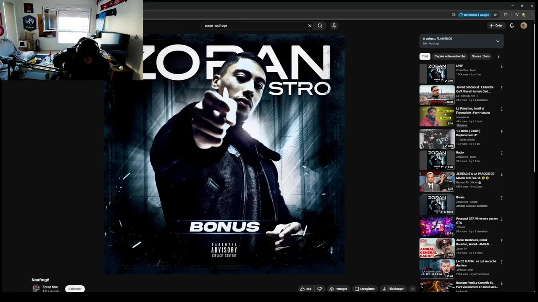Select the Tout filter chip
538x302 pixels.
[425, 57]
